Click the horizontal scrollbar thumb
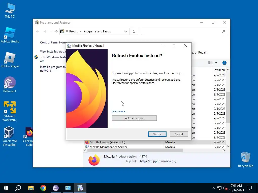Viewport: 258px width, 193px height. (x=135, y=150)
